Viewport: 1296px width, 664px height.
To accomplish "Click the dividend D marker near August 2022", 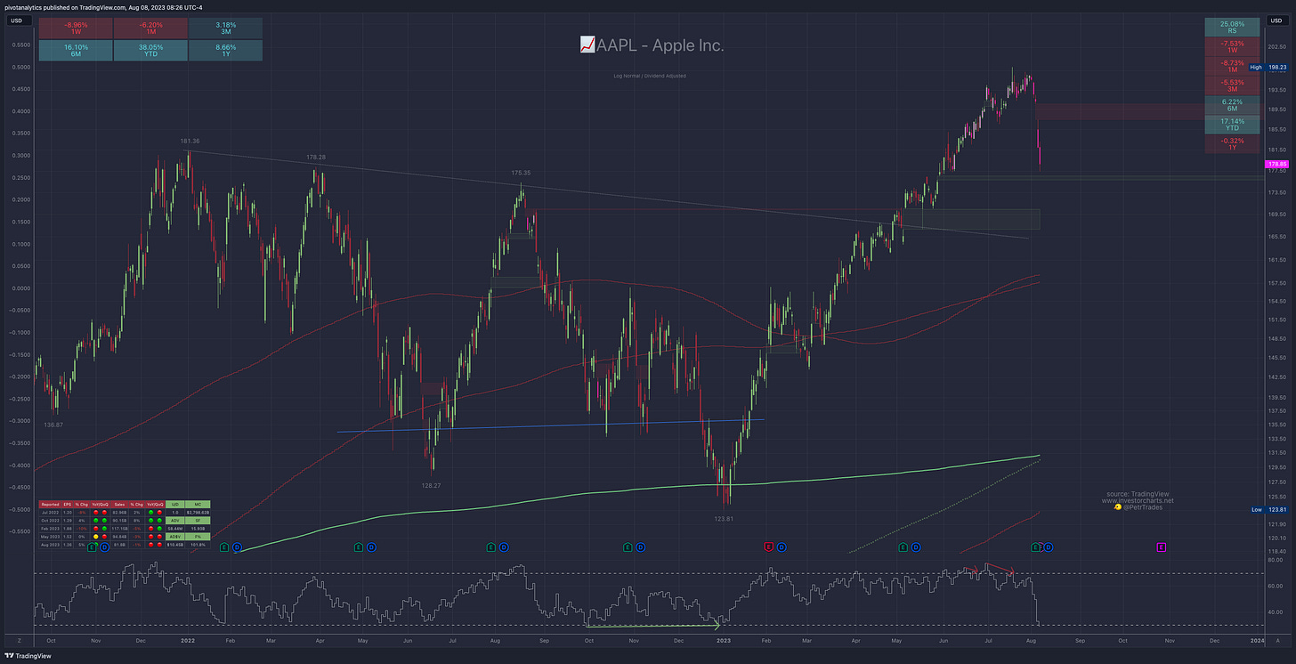I will (503, 547).
